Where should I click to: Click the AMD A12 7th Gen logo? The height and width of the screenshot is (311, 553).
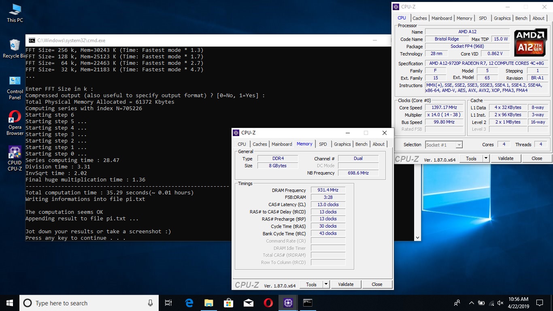tap(531, 43)
